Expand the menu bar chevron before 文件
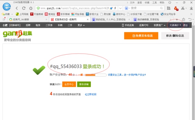The image size is (195, 120). point(127,2)
